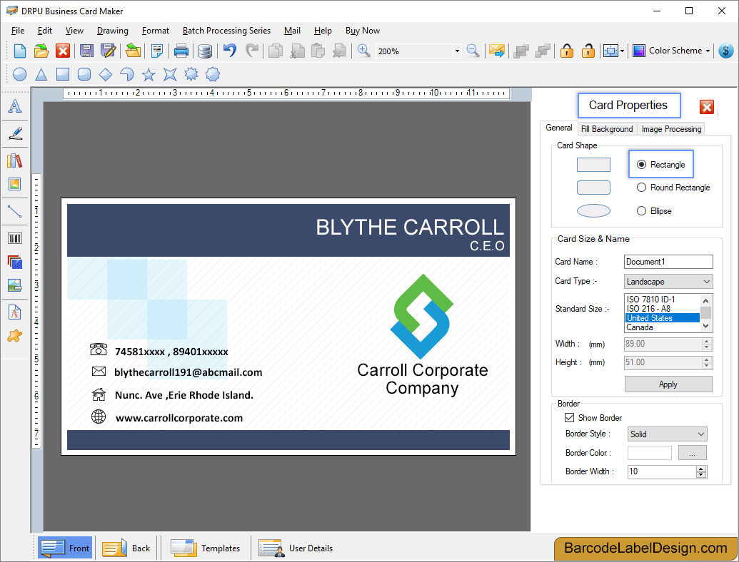Select the Front card side button
Viewport: 739px width, 562px height.
(x=65, y=548)
